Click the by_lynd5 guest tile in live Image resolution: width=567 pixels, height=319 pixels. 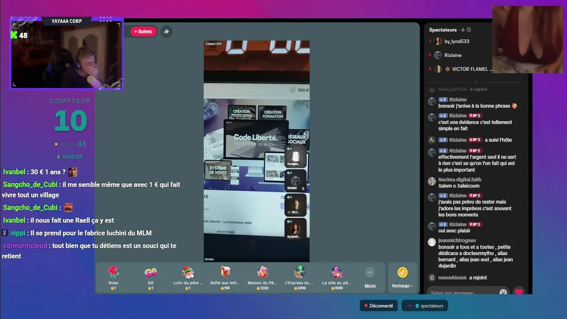[x=295, y=229]
